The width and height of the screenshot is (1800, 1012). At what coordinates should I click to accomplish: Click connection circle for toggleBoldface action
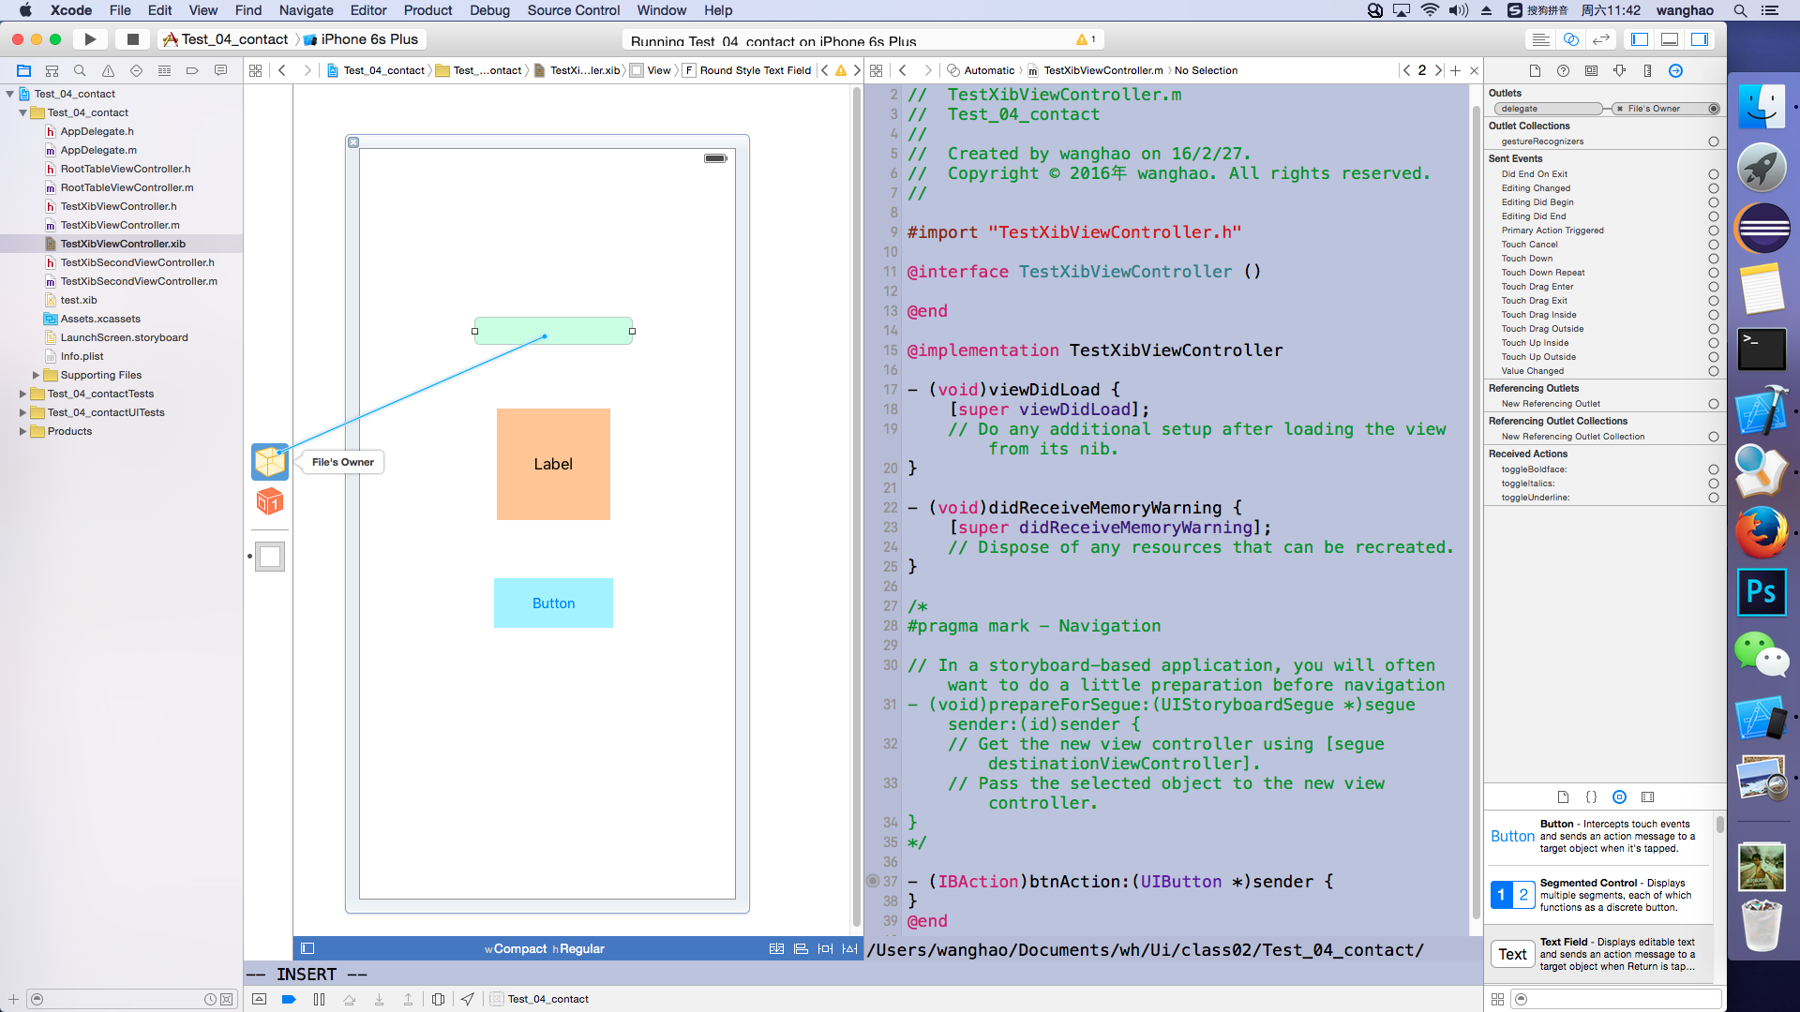click(1713, 469)
